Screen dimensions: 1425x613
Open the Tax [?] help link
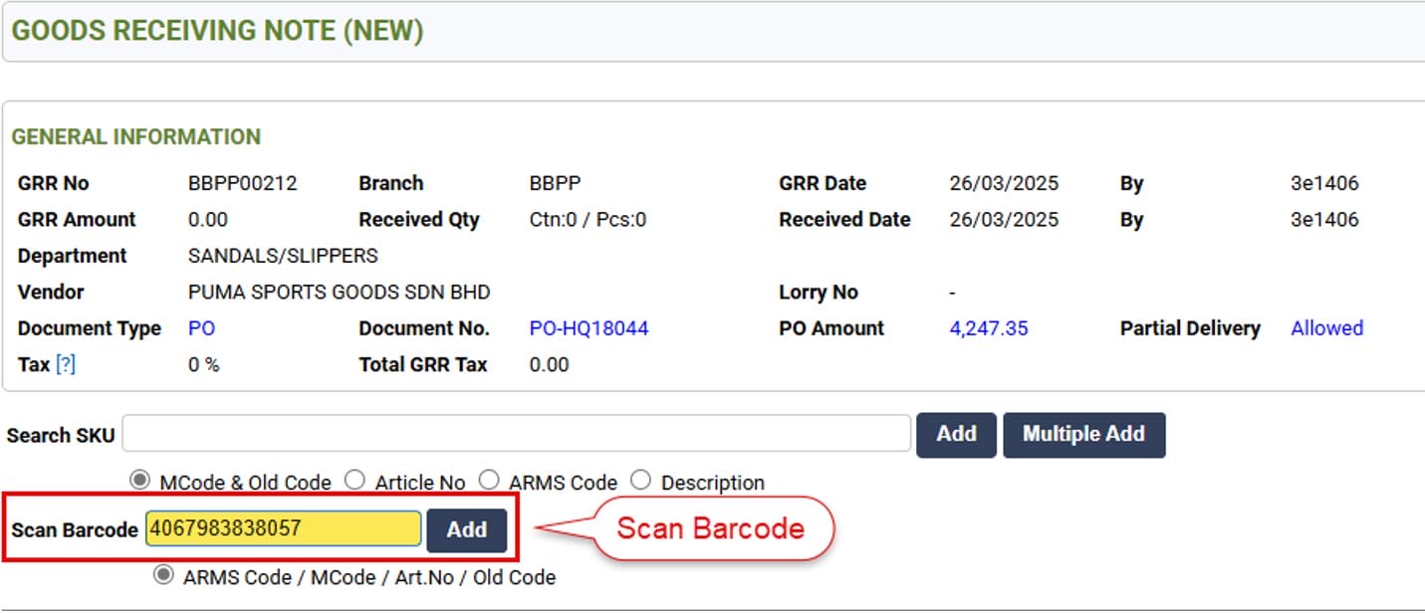click(66, 364)
